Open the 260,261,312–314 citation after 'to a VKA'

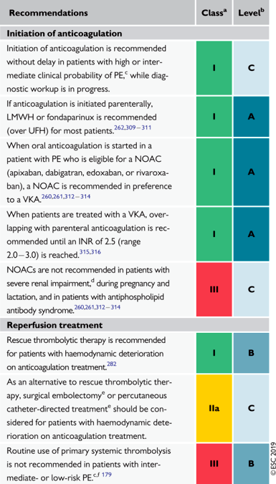pos(66,196)
